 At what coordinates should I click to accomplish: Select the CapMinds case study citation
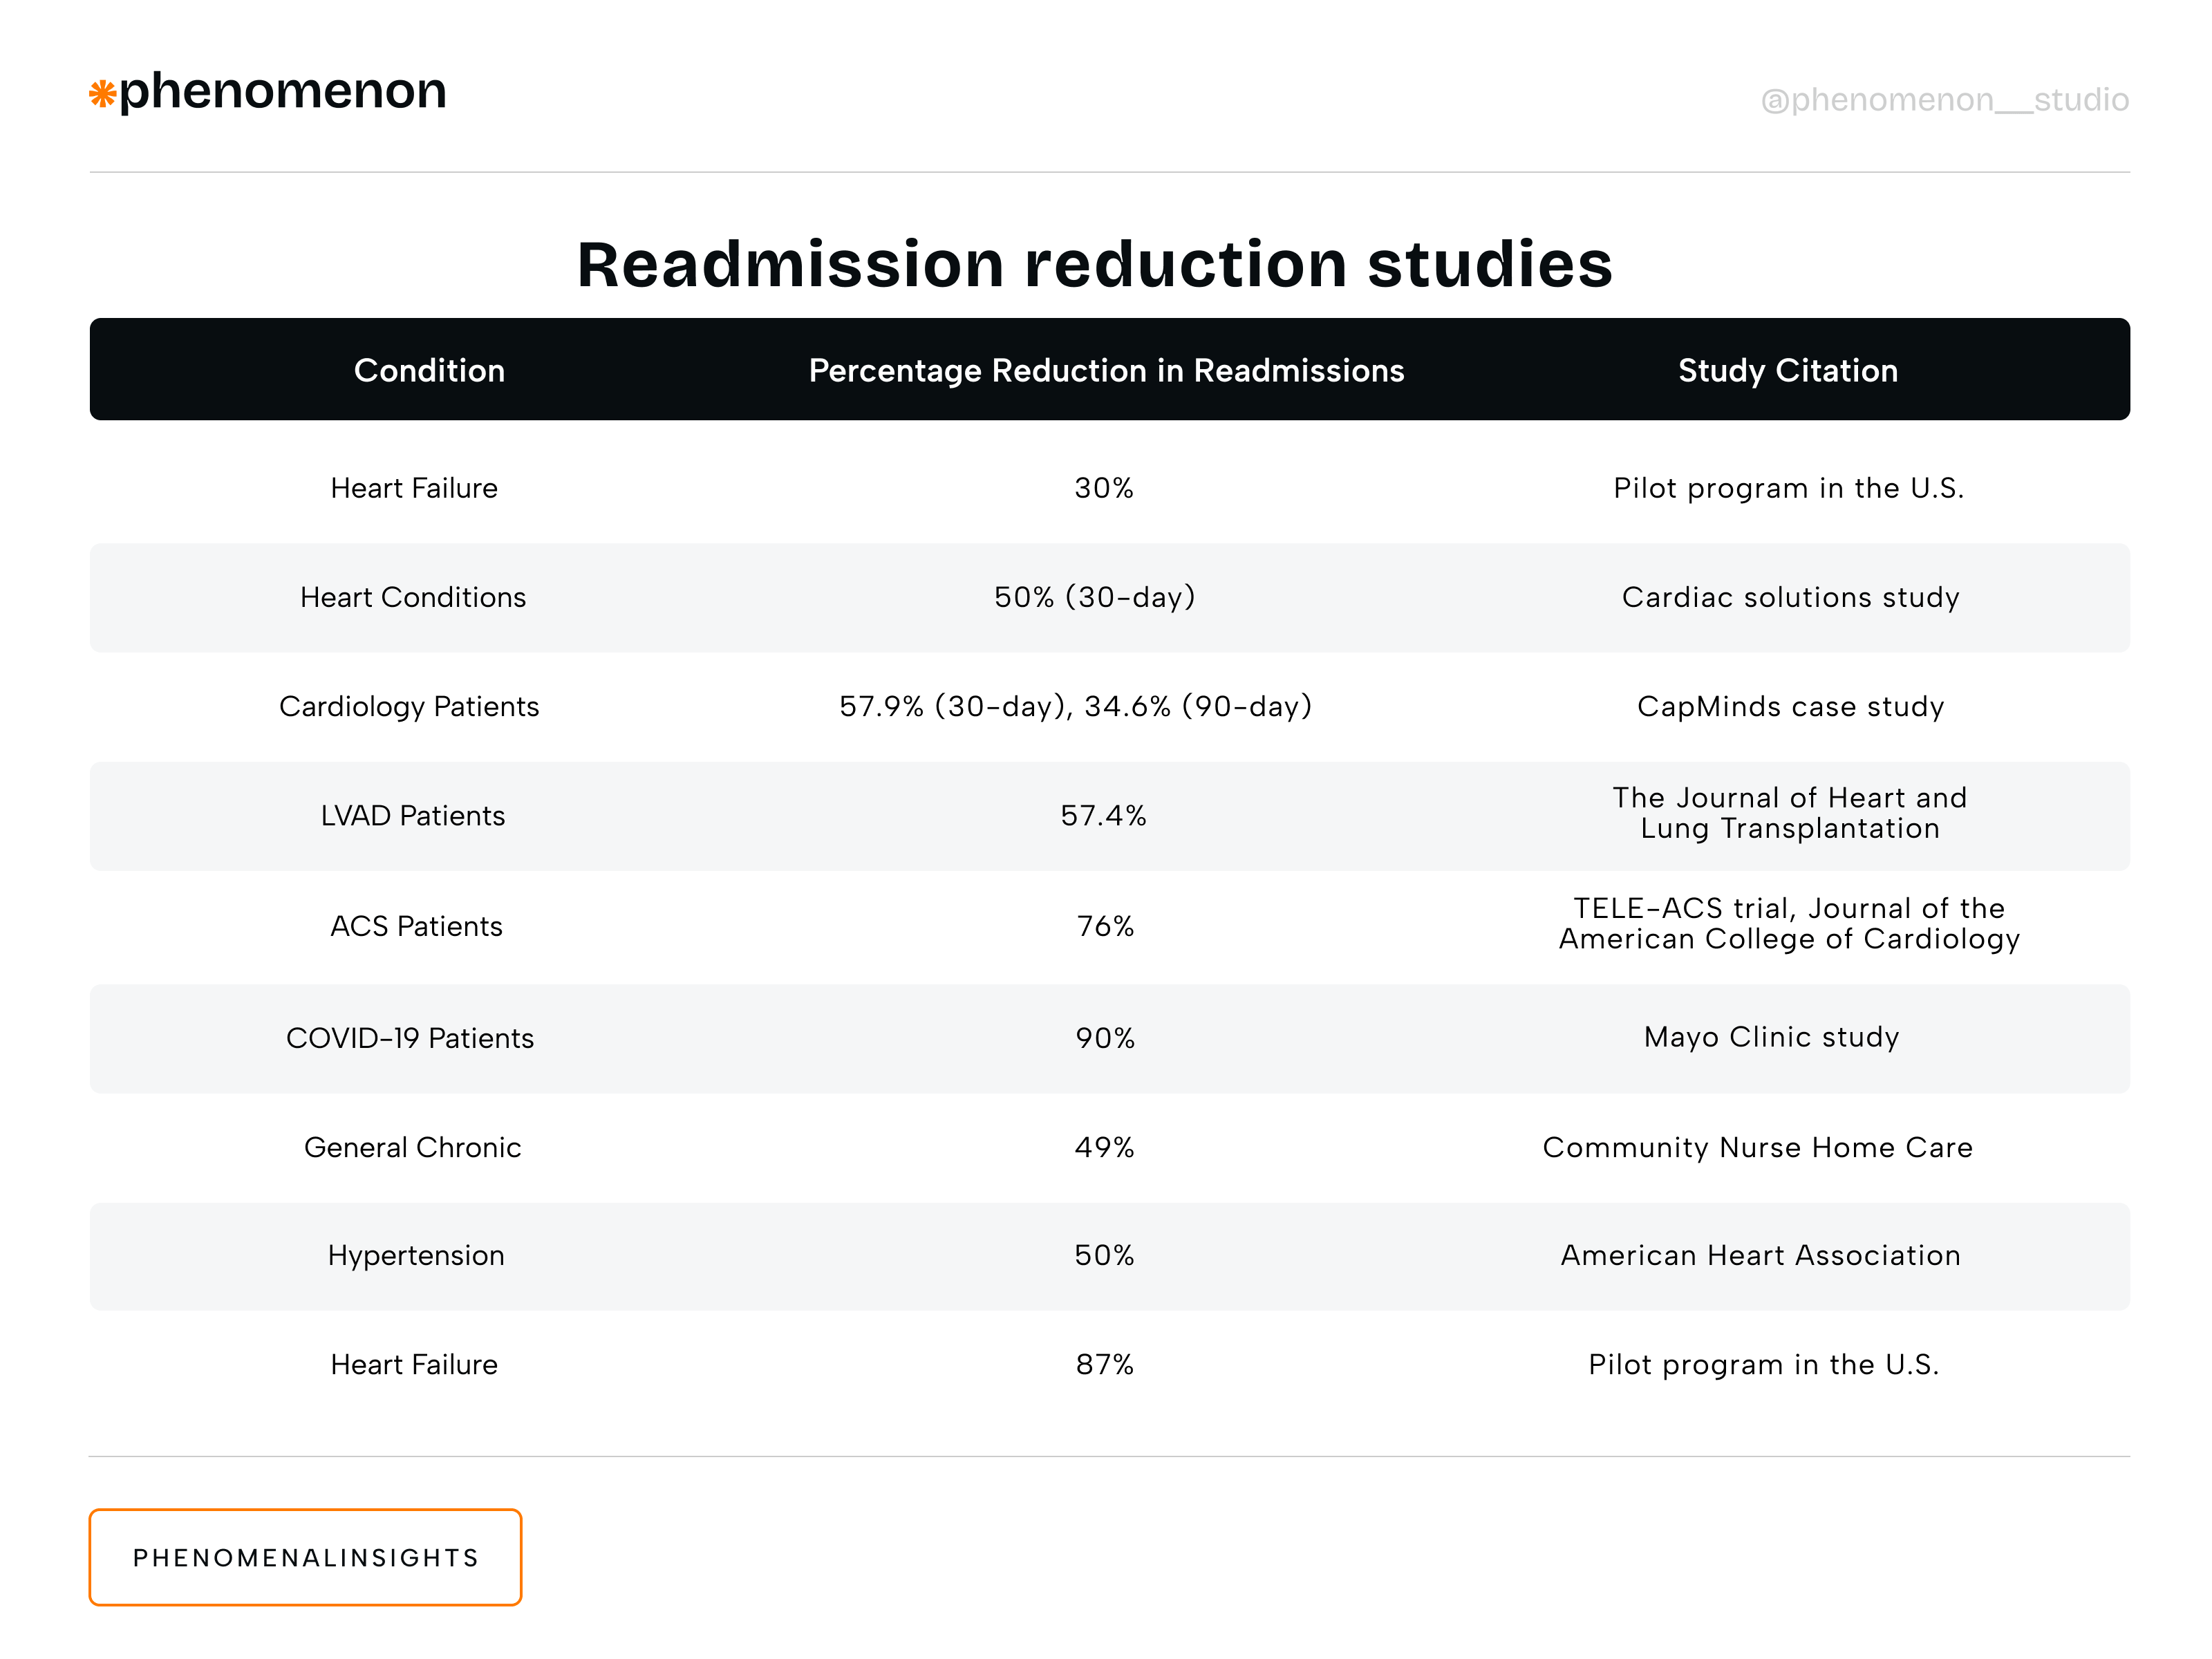pos(1790,707)
